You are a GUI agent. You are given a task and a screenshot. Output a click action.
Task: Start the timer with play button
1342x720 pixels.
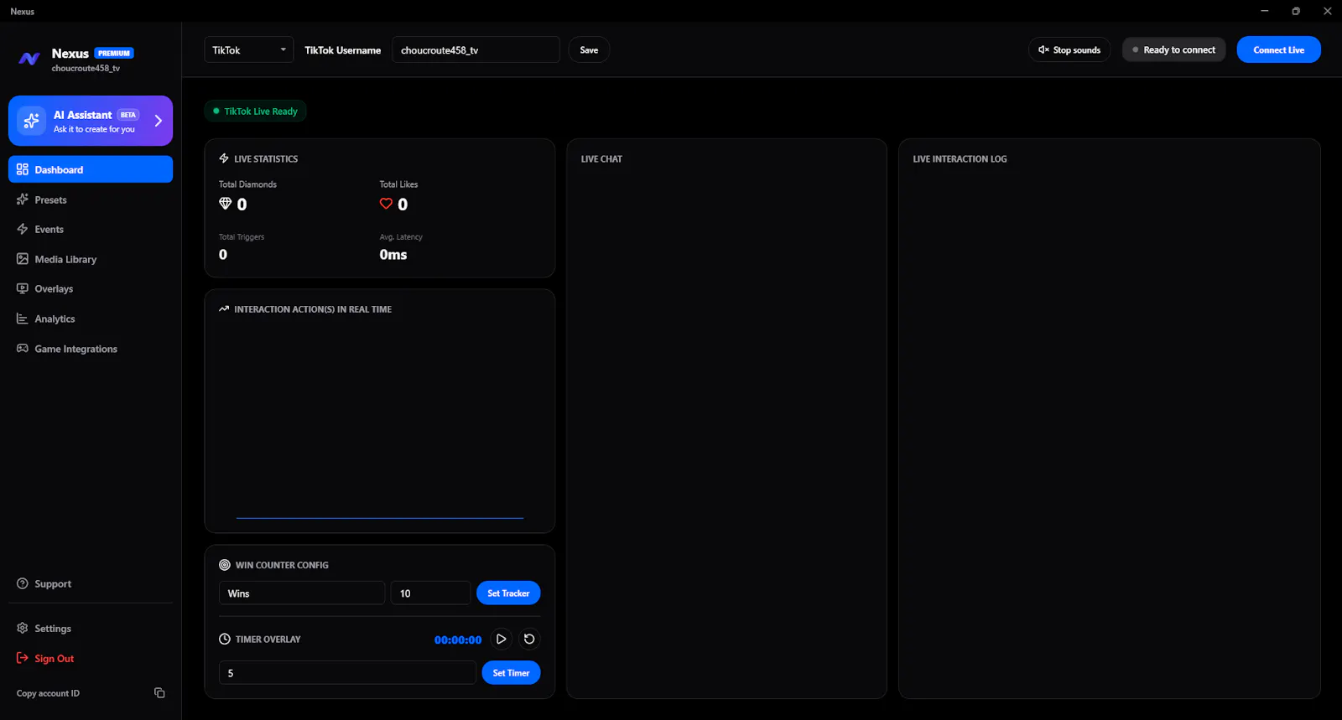[501, 640]
